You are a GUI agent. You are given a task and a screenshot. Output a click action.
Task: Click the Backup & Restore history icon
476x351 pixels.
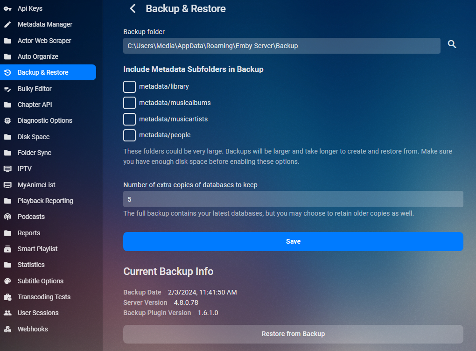7,72
